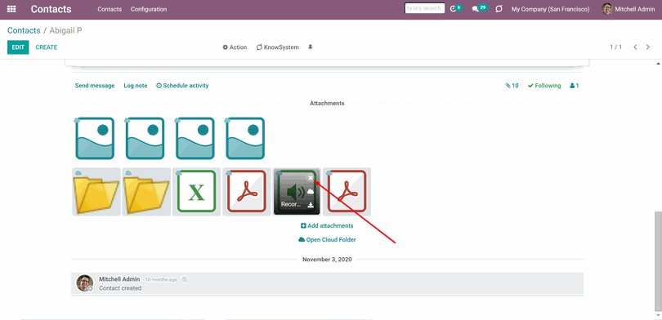Viewport: 662px width, 320px height.
Task: Click the cloud icon on the audio attachment
Action: point(311,191)
